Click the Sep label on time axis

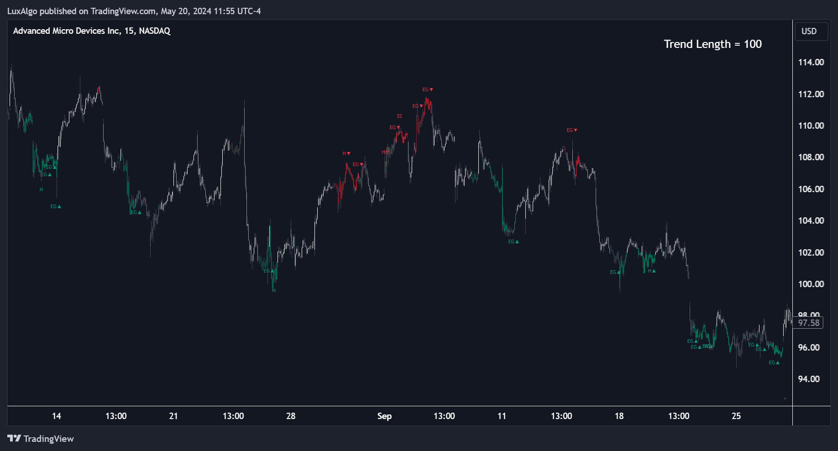(x=384, y=416)
